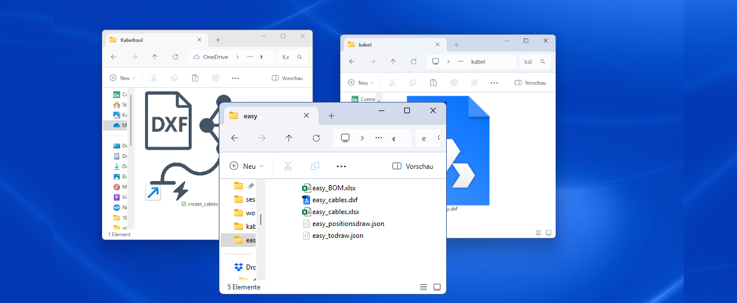Switch to large icons view in easy window

coord(437,287)
